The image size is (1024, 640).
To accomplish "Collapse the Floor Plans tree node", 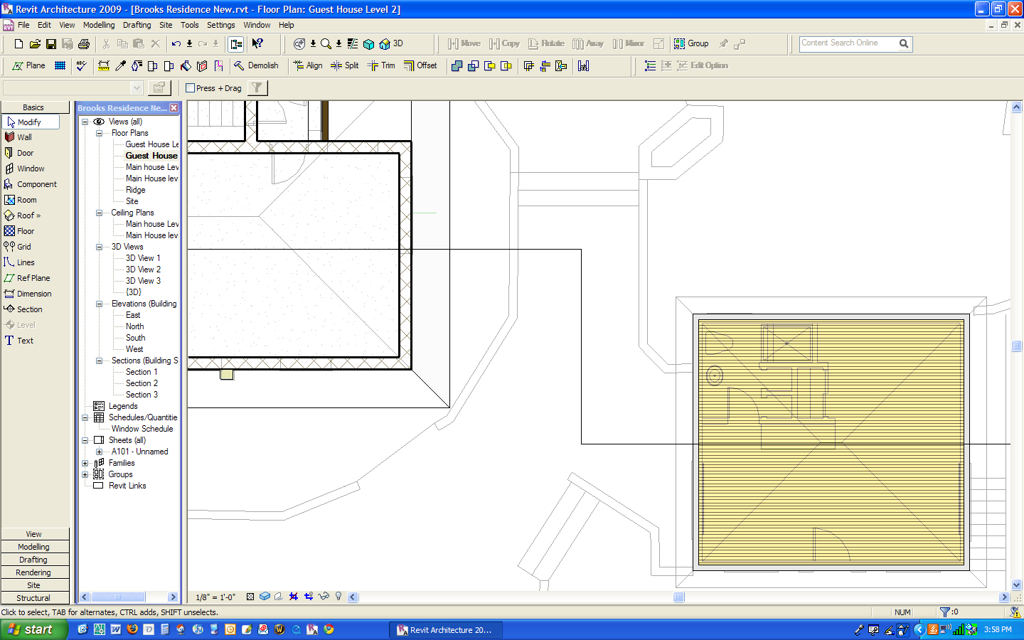I will point(99,133).
